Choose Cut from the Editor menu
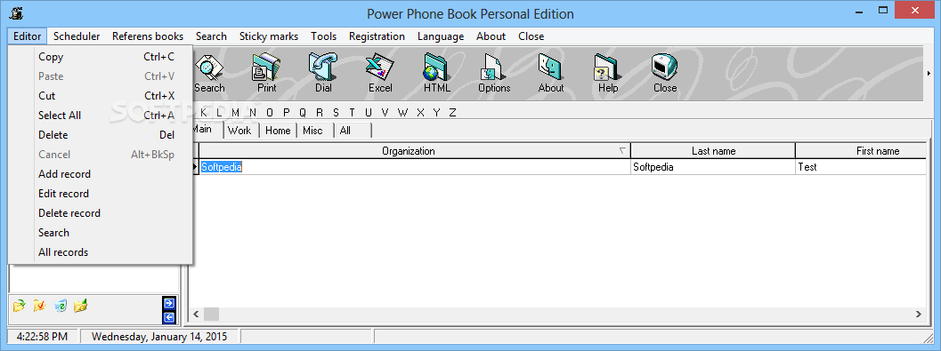Image resolution: width=941 pixels, height=351 pixels. pyautogui.click(x=101, y=96)
